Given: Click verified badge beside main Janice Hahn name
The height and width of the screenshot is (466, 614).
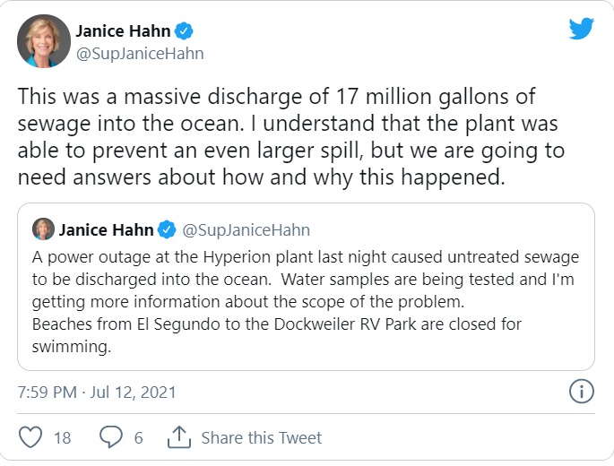Looking at the screenshot, I should 184,31.
